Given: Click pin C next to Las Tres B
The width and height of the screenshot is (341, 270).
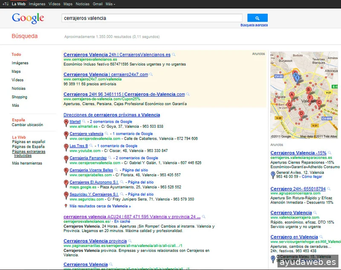Looking at the screenshot, I should point(65,146).
